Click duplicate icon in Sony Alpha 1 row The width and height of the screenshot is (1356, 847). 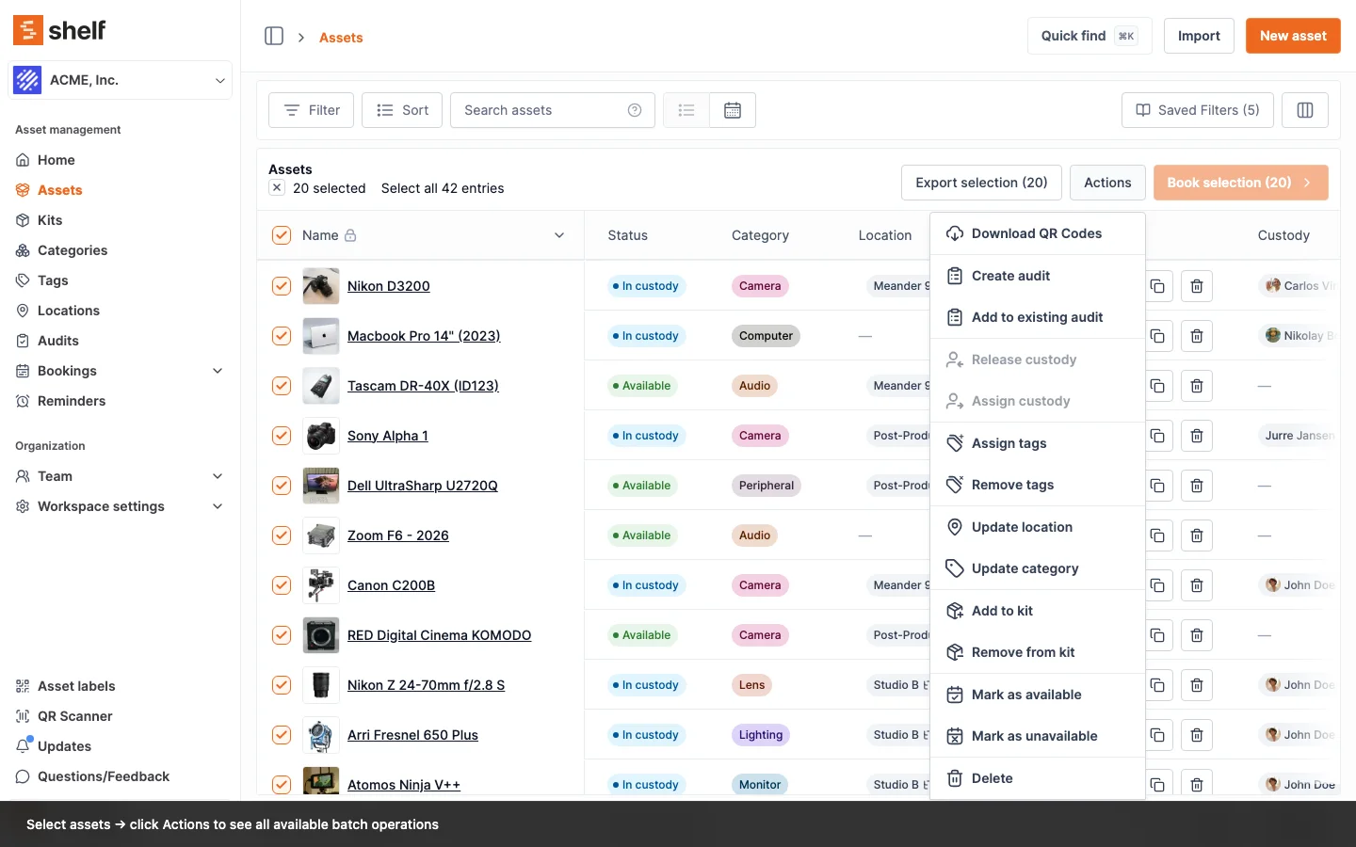coord(1157,436)
